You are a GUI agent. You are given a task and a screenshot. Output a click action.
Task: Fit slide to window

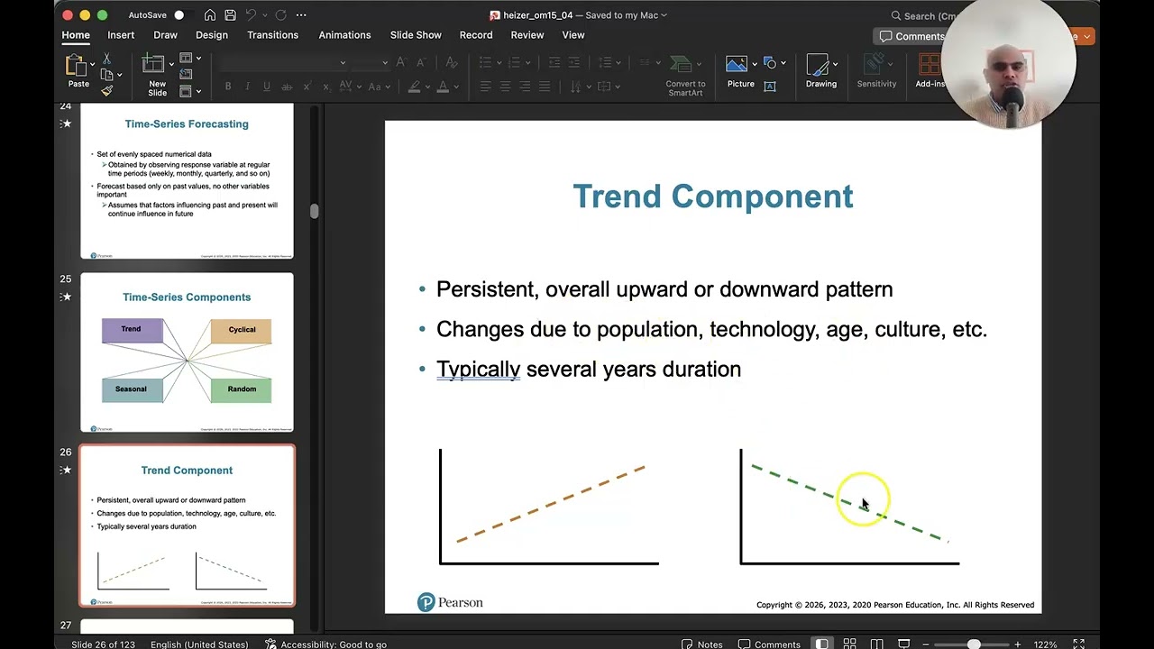coord(1078,644)
